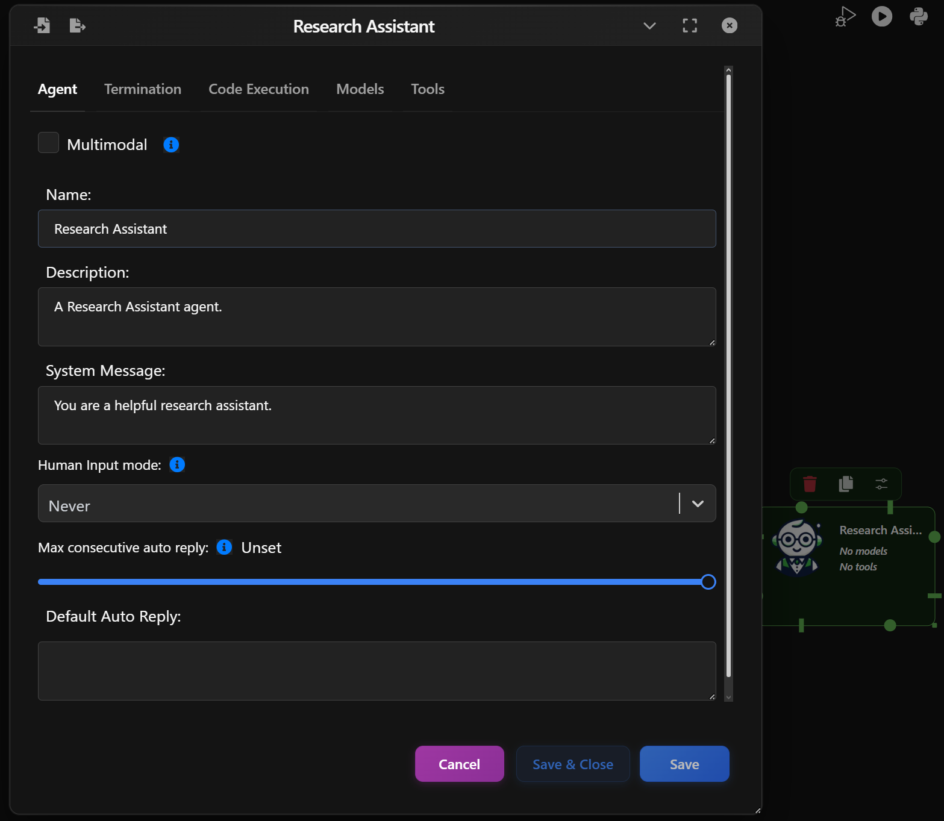Click inside the Default Auto Reply field

click(377, 670)
